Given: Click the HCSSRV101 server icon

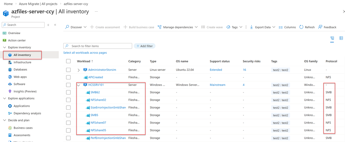Looking at the screenshot, I should (85, 85).
